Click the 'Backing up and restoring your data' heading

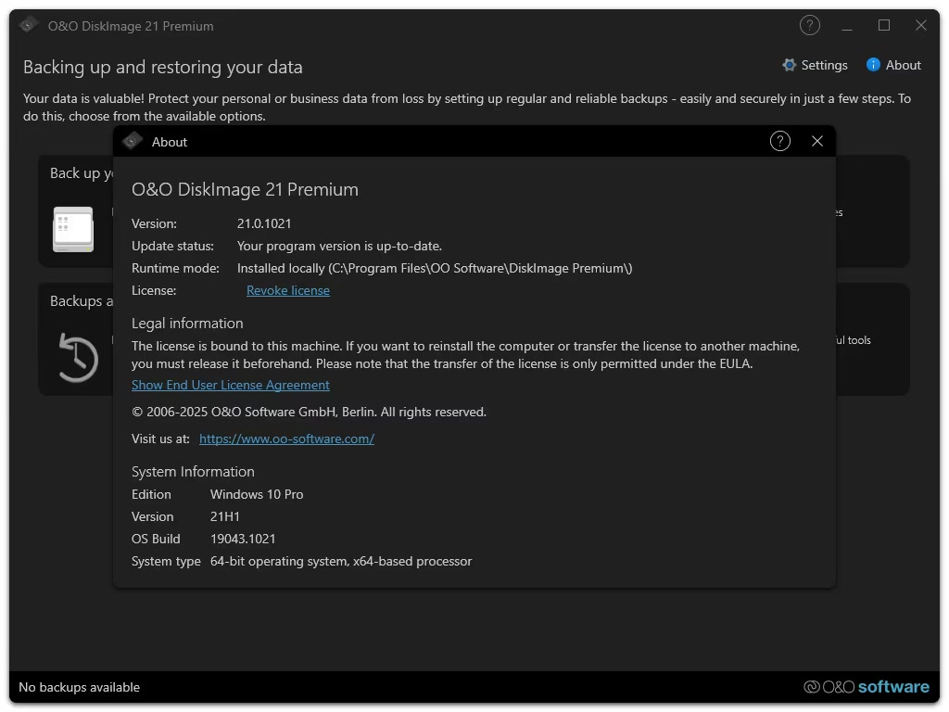(163, 67)
